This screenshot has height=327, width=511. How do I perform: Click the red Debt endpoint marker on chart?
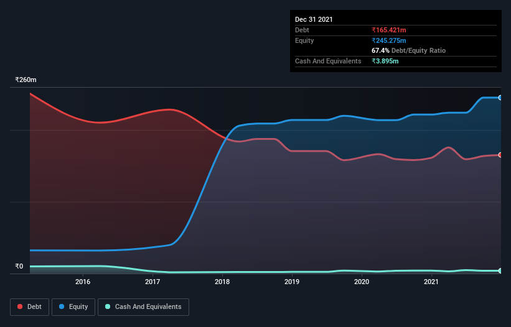[500, 155]
